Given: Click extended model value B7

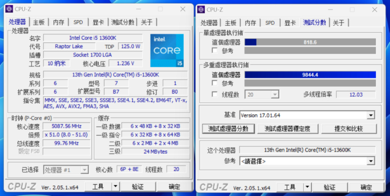Looking at the screenshot, I should (x=116, y=92).
